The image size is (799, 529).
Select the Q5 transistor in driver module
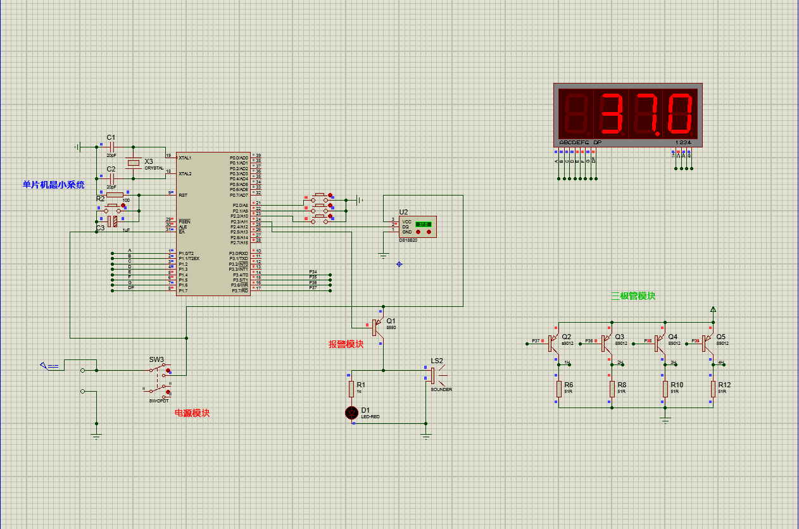[x=707, y=343]
